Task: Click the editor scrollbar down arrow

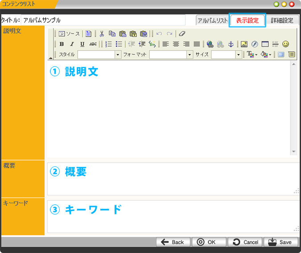Action: click(x=294, y=152)
